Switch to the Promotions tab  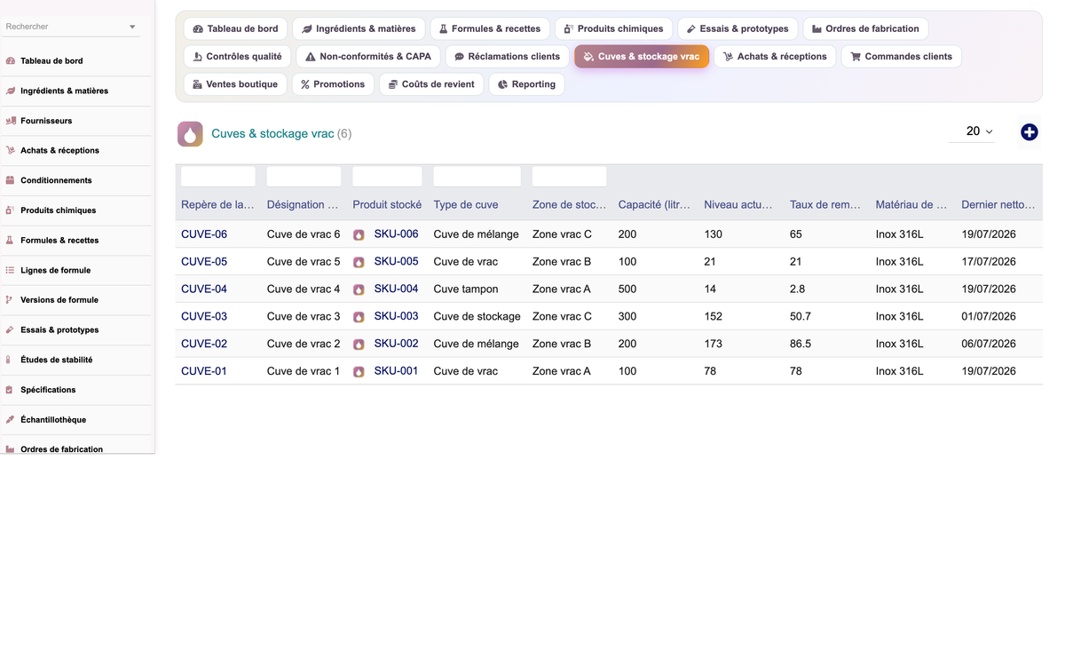click(x=333, y=84)
